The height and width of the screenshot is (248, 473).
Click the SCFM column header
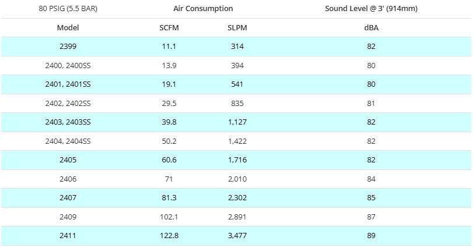169,28
